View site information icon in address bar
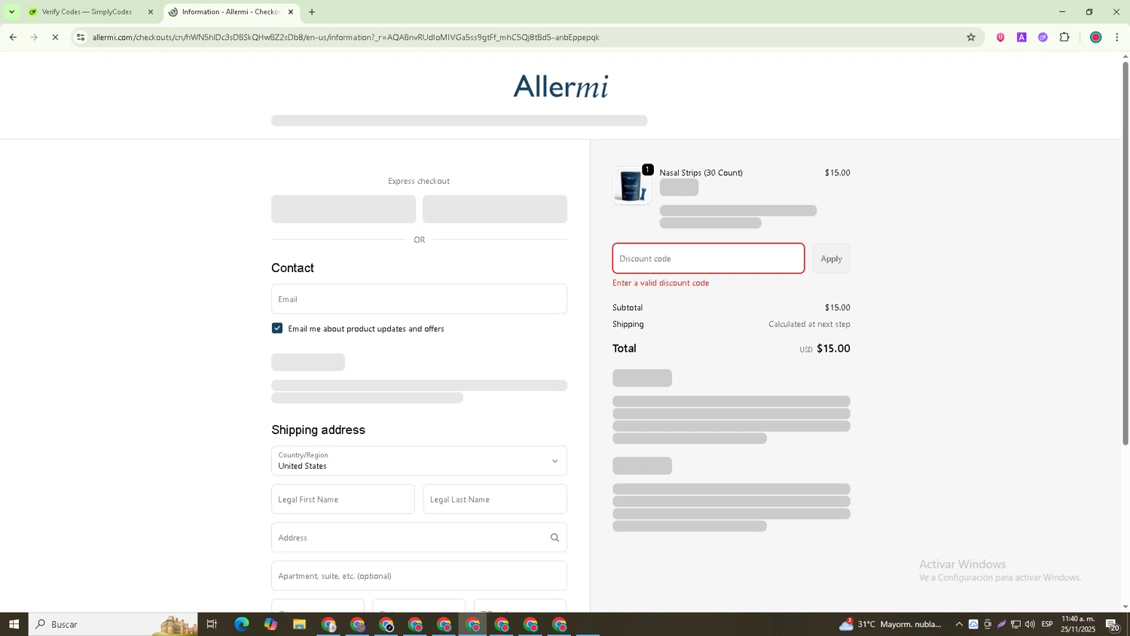 pyautogui.click(x=81, y=37)
